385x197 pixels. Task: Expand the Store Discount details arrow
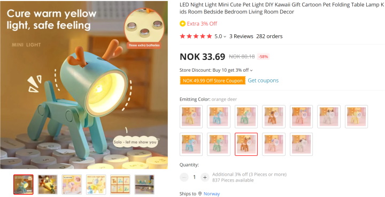pyautogui.click(x=251, y=70)
